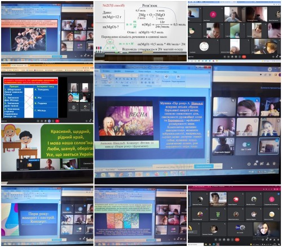Click answer option Б. Рік in matching table

(38, 98)
